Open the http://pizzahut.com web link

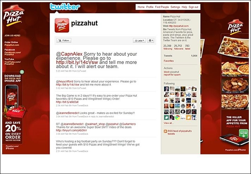coord(178,26)
